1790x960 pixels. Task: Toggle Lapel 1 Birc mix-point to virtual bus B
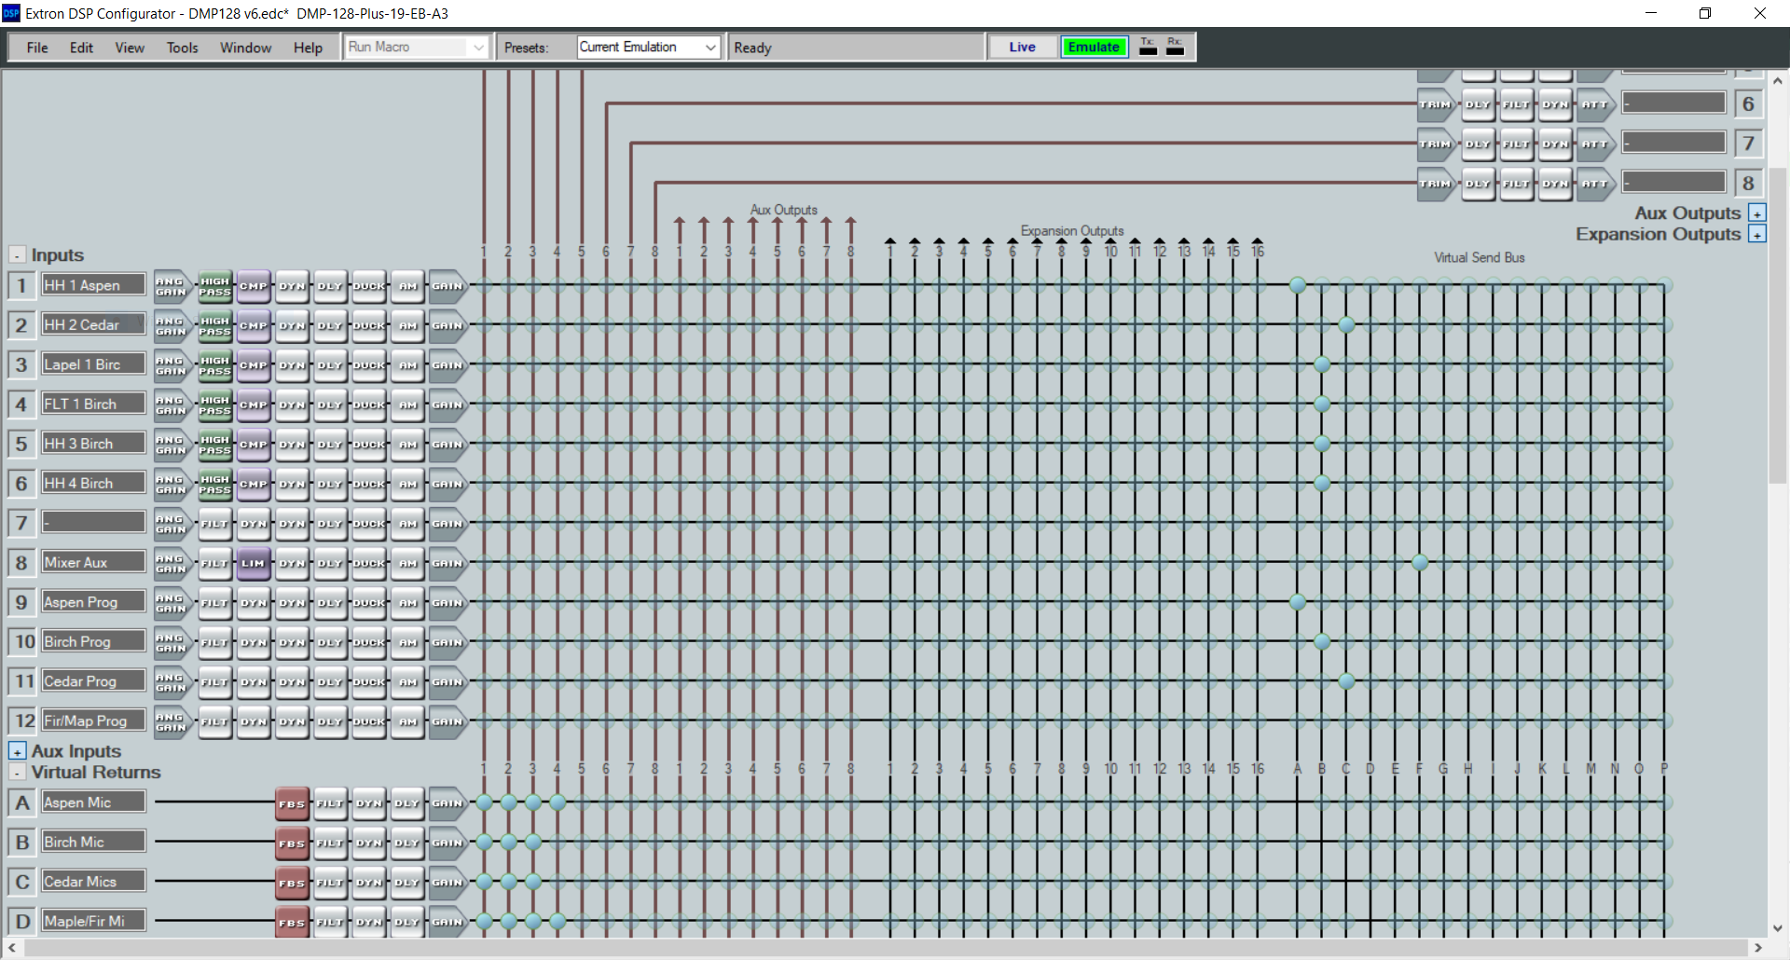(1322, 364)
